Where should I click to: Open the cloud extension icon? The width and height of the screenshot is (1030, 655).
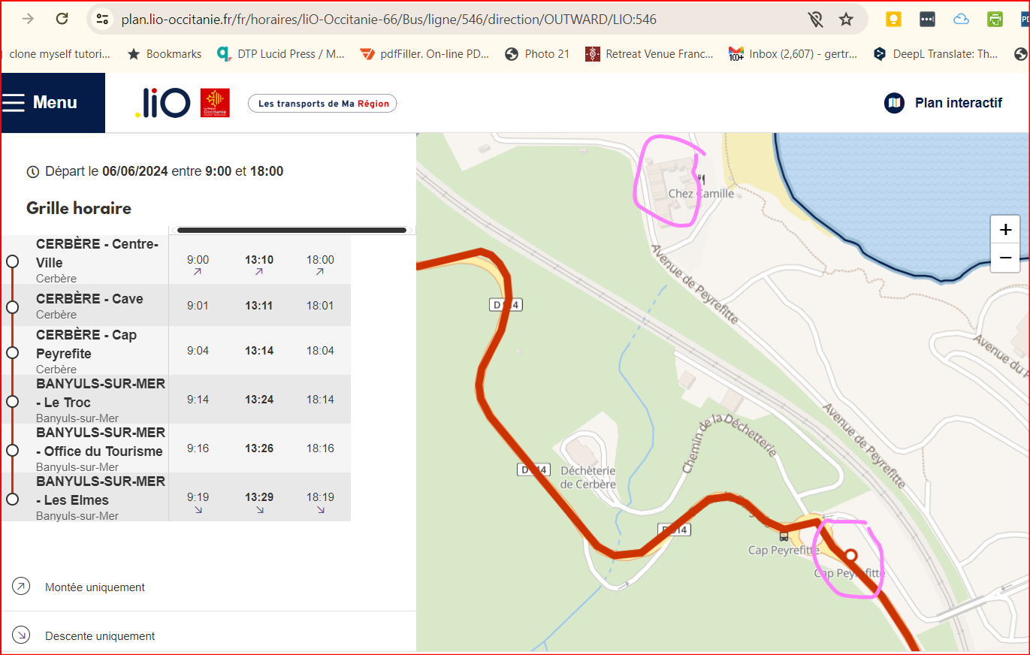961,20
